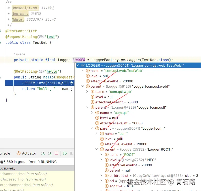Expand the aai appender field
The height and width of the screenshot is (191, 201).
coord(101,181)
